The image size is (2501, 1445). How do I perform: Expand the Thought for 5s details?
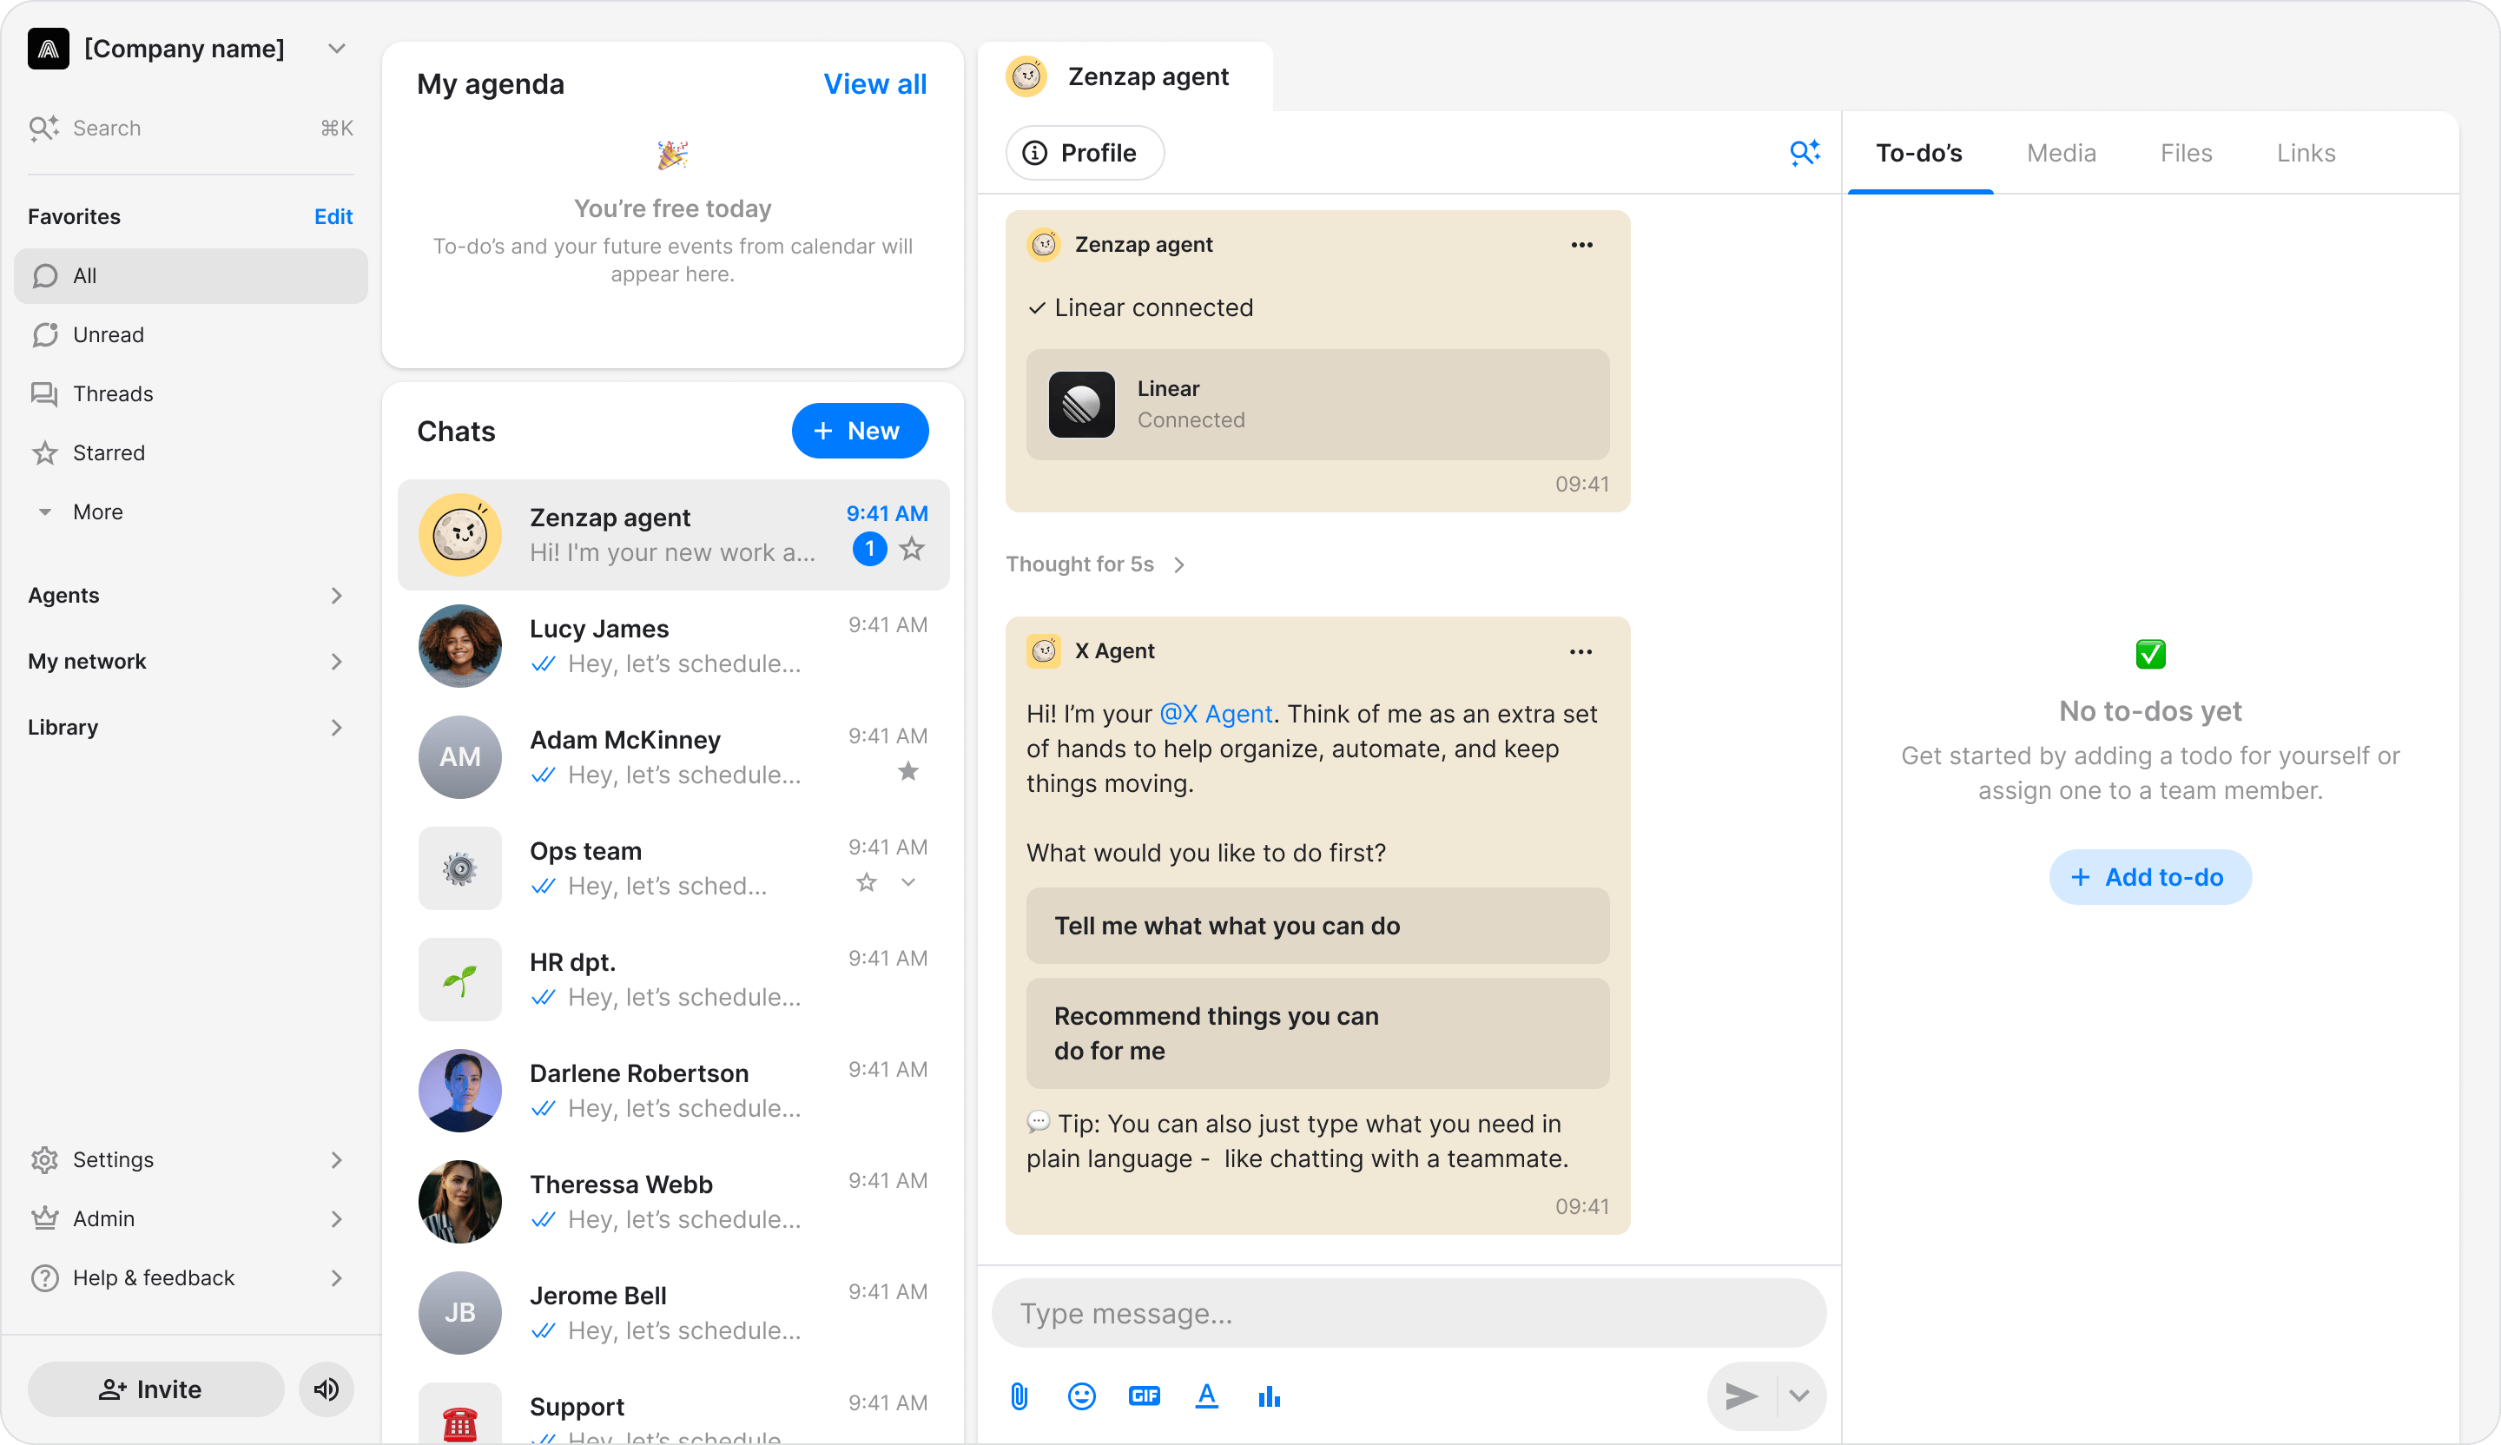[x=1096, y=564]
